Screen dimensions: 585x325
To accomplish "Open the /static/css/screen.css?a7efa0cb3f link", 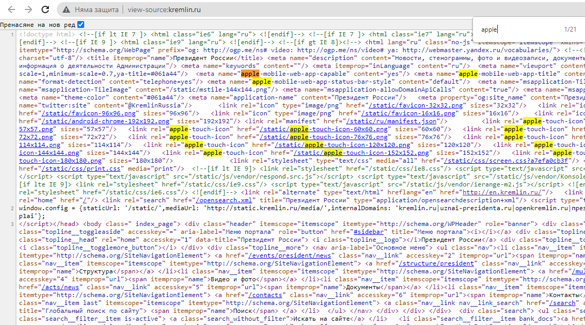I will click(506, 161).
